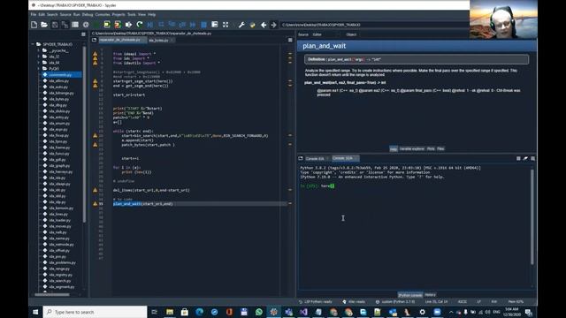Viewport: 566px width, 318px height.
Task: Click the project explorer vertical scrollbar
Action: (85, 133)
